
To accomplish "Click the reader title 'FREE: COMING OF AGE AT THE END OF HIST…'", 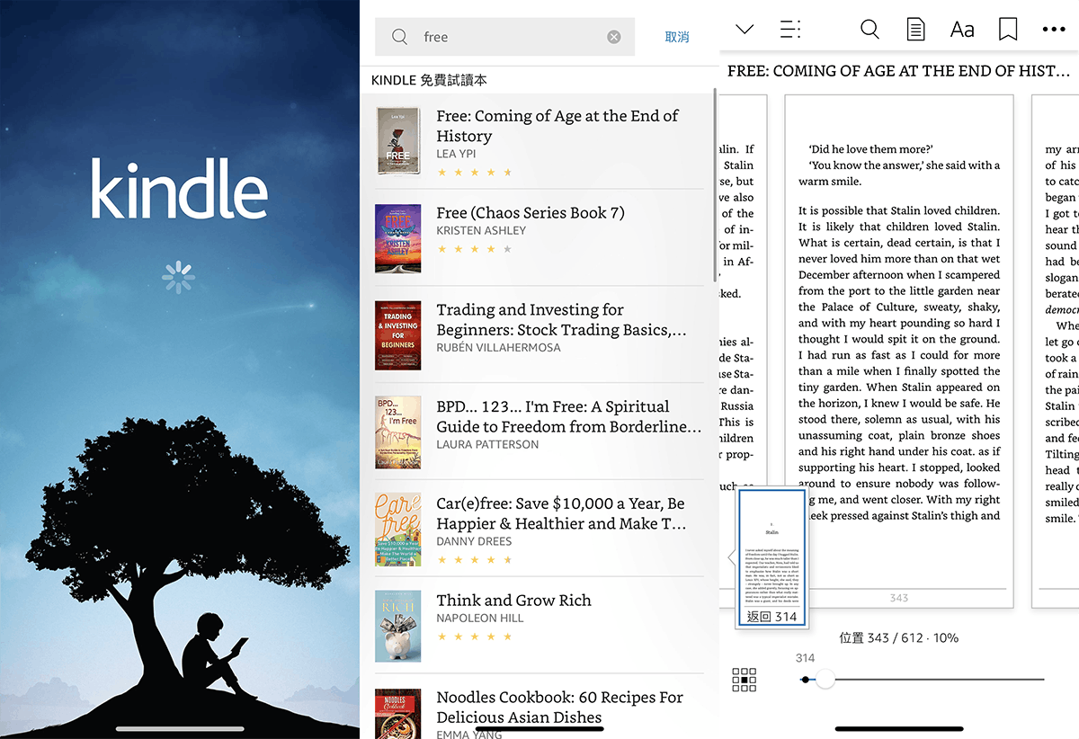I will (x=898, y=71).
